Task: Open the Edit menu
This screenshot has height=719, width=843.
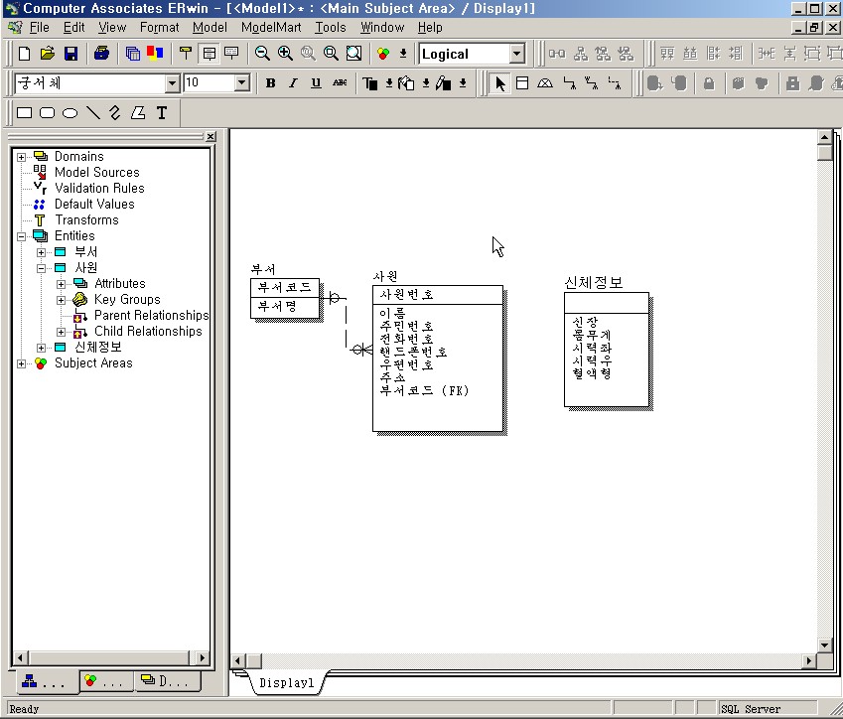Action: (x=73, y=28)
